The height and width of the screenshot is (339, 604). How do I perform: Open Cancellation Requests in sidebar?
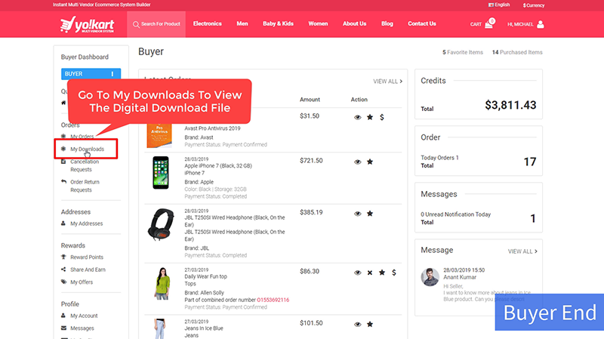[85, 165]
